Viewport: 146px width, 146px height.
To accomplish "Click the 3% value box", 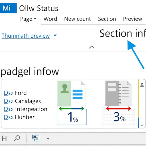I will [x=119, y=117].
